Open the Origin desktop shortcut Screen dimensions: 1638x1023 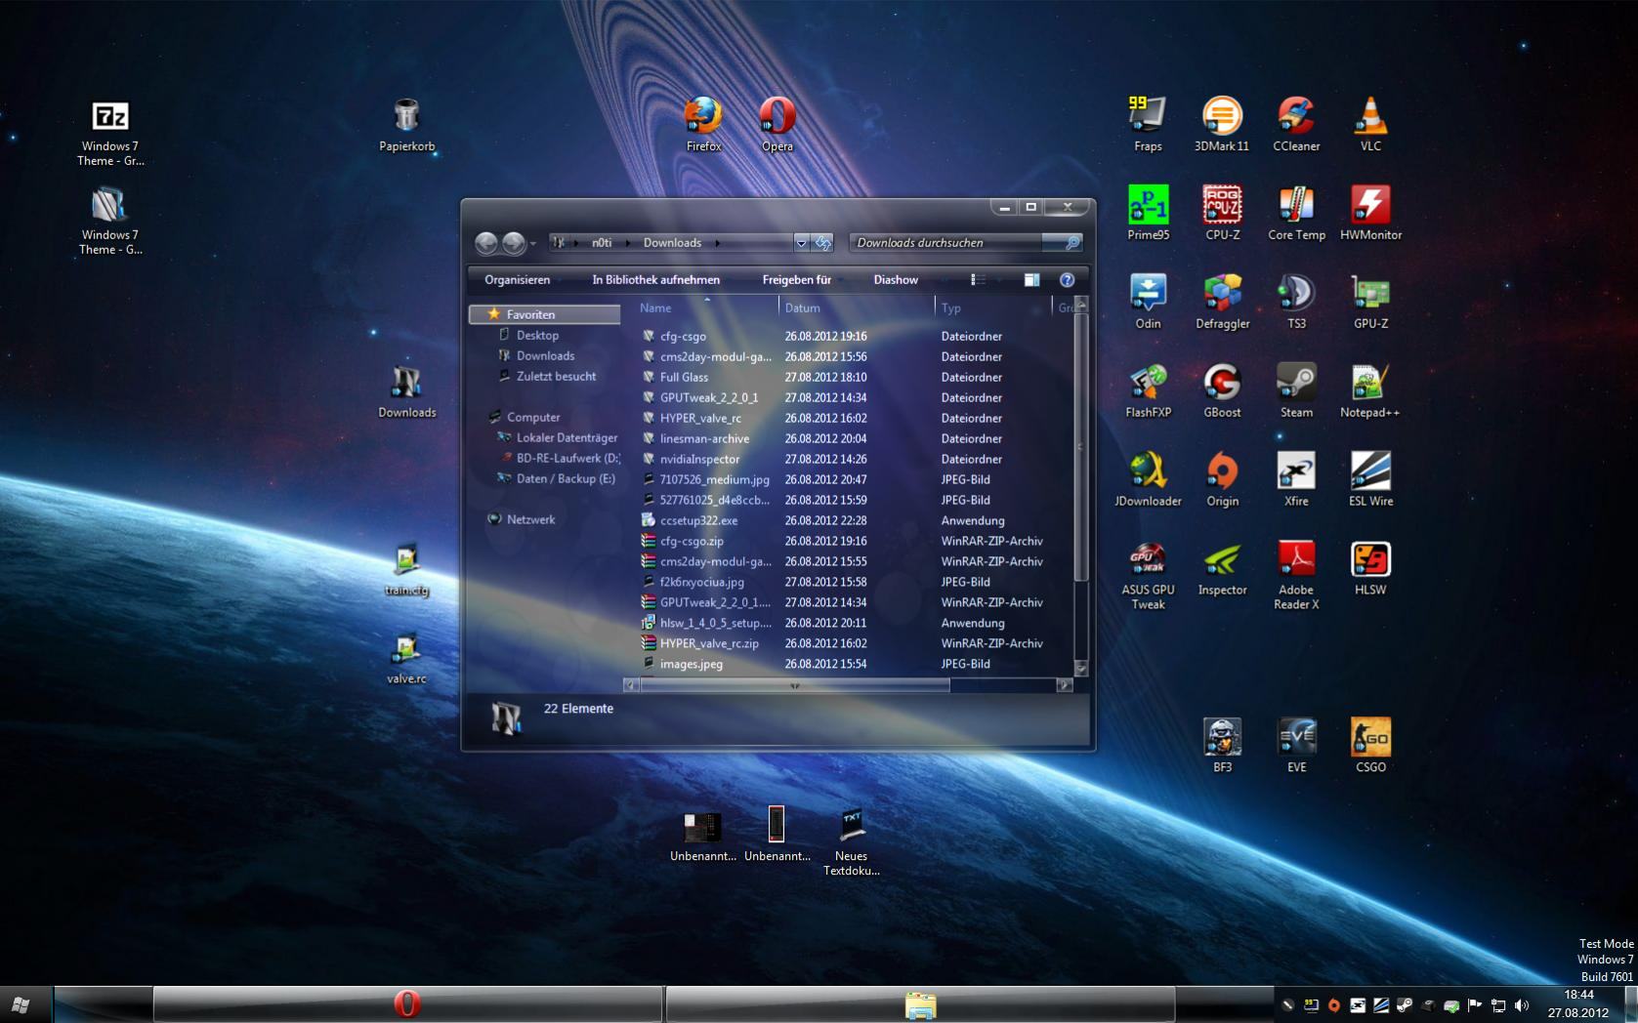[1222, 479]
